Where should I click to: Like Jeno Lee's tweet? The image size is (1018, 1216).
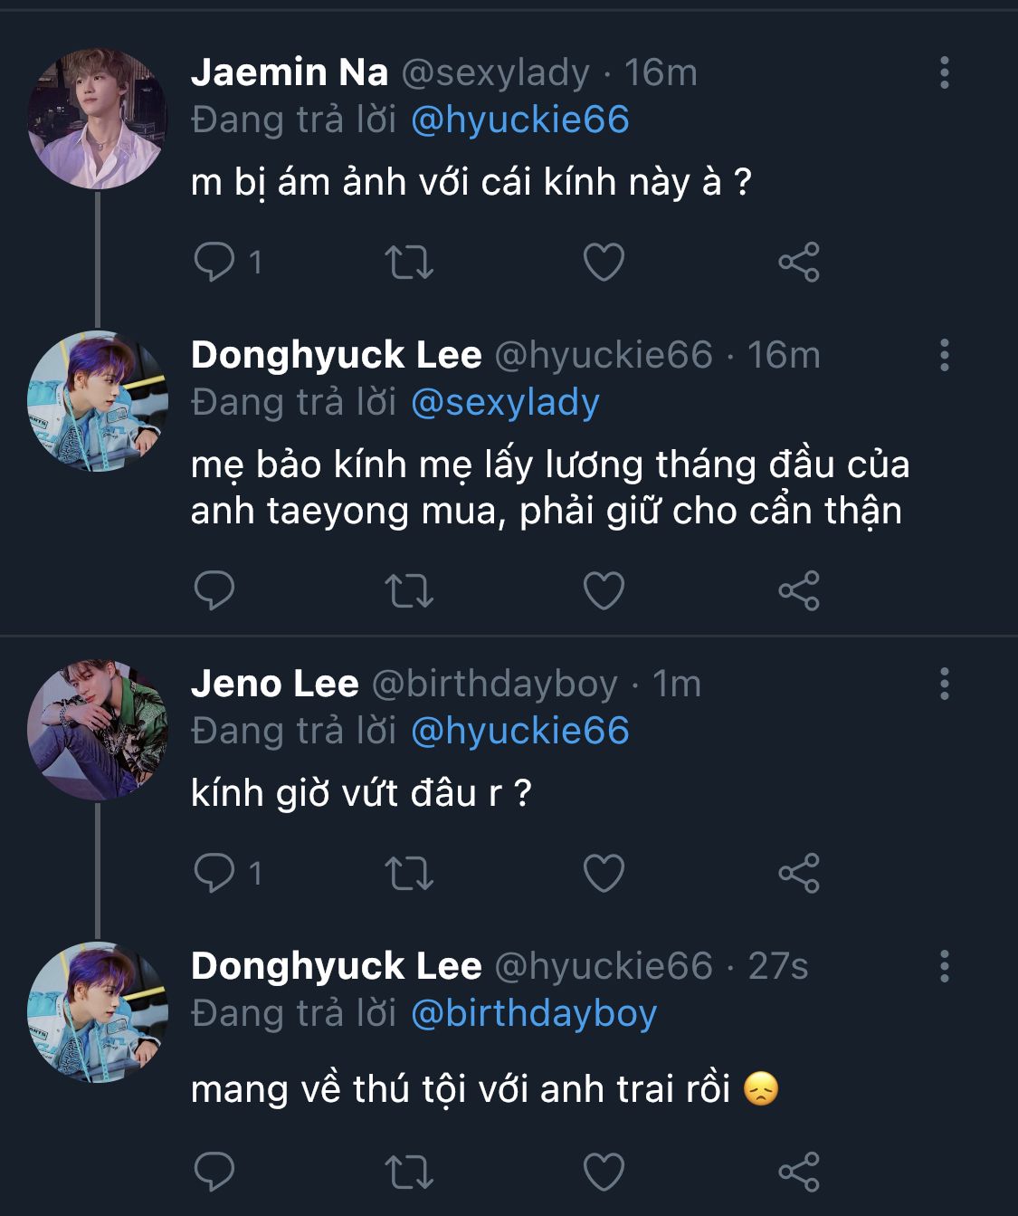point(604,874)
